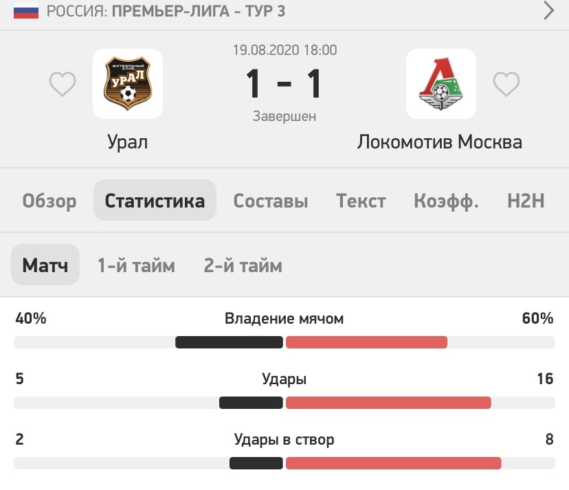Select the Матч period filter
The height and width of the screenshot is (490, 569).
pos(45,265)
